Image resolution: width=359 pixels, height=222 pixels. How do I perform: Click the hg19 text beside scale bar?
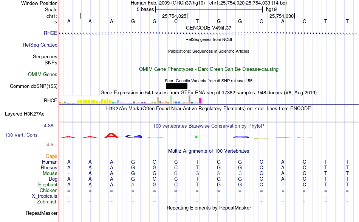tap(271, 9)
